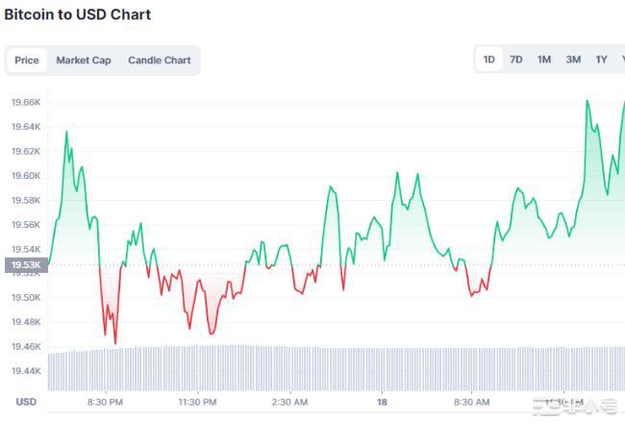This screenshot has width=625, height=424.
Task: Click the 19.50K y-axis label
Action: (26, 298)
